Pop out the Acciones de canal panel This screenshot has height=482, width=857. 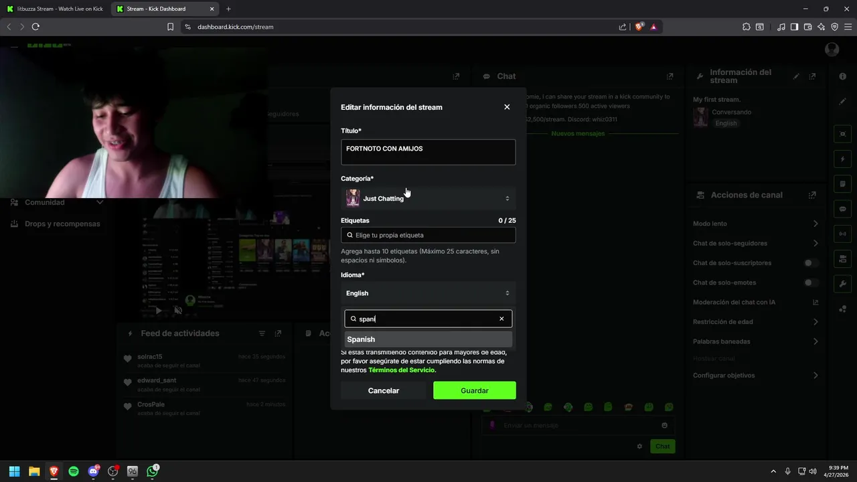click(x=812, y=195)
